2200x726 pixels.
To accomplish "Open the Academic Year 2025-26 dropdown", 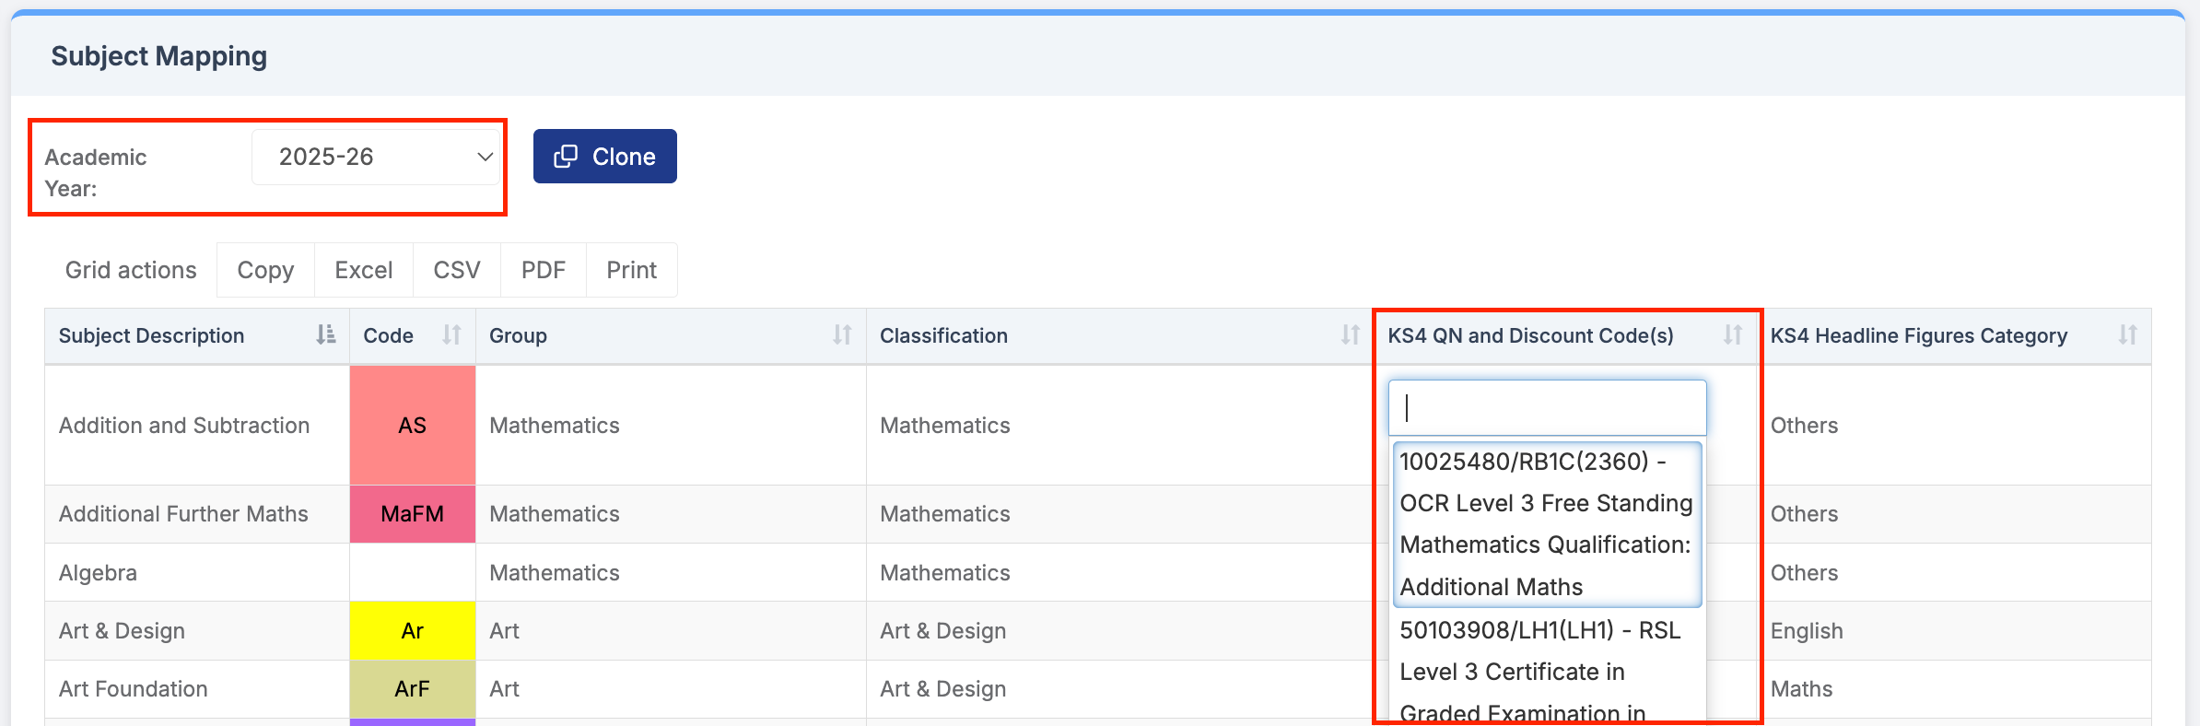I will (376, 157).
